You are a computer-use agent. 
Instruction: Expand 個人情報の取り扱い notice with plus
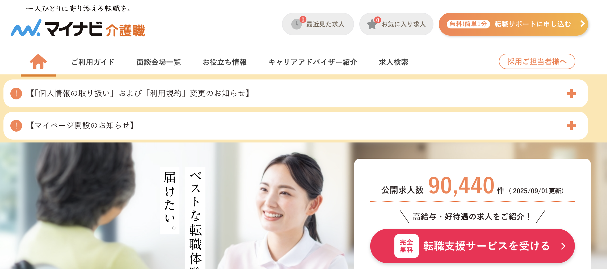[x=571, y=94]
